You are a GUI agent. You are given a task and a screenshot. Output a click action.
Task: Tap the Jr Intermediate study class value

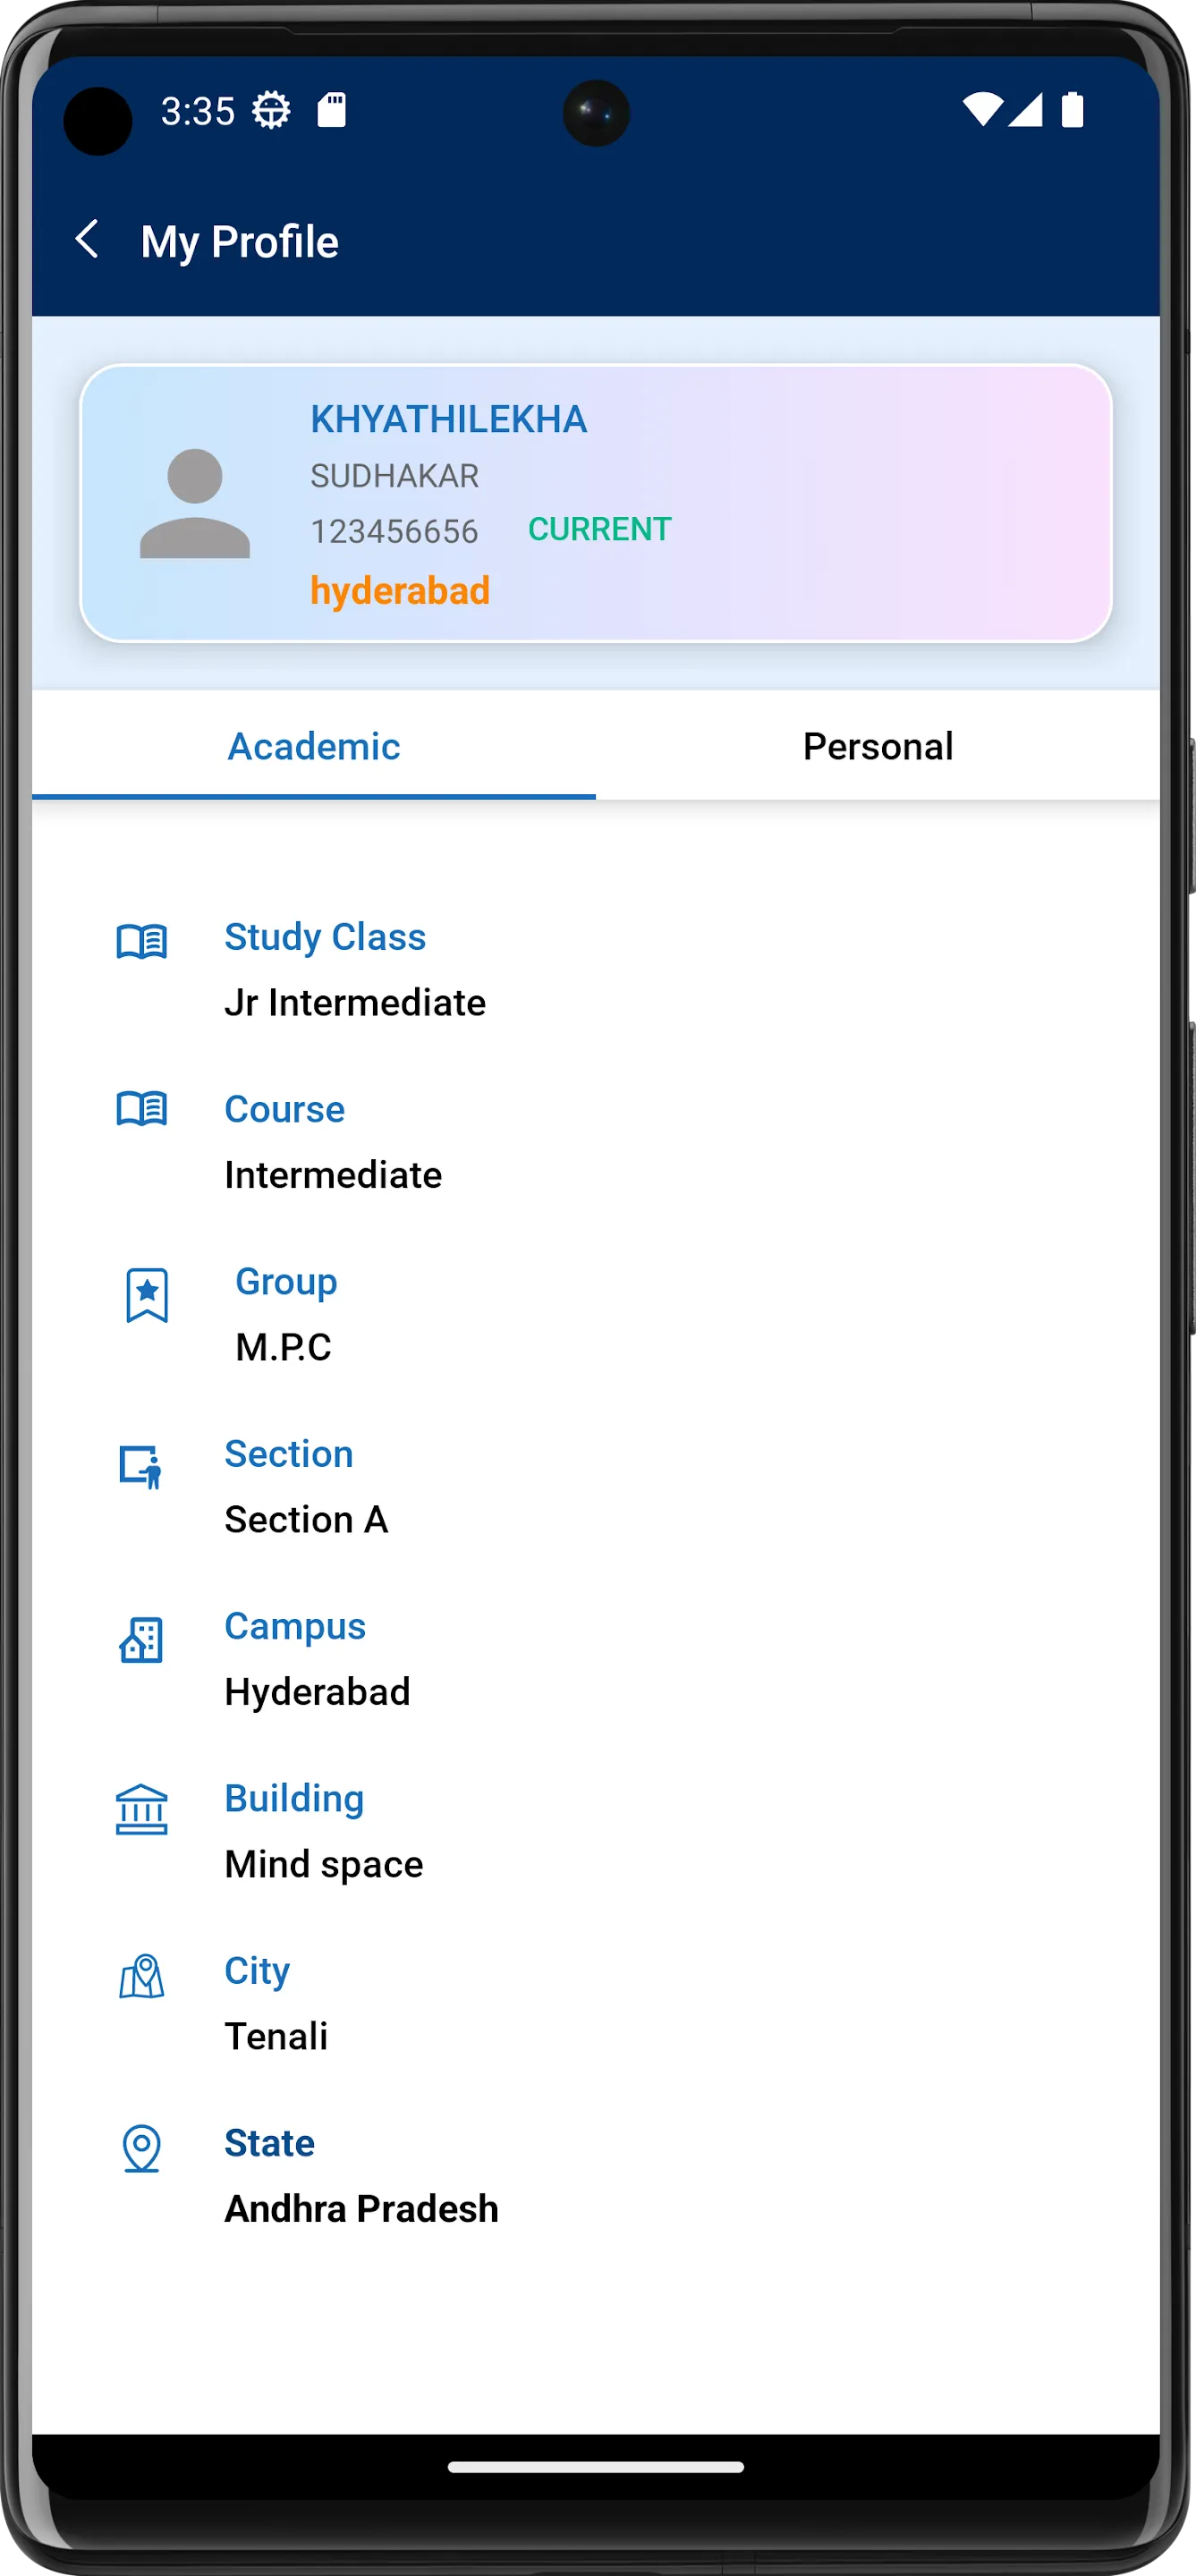pos(355,1002)
